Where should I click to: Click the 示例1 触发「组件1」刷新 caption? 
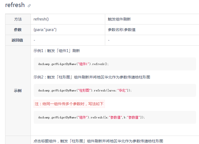[57, 51]
